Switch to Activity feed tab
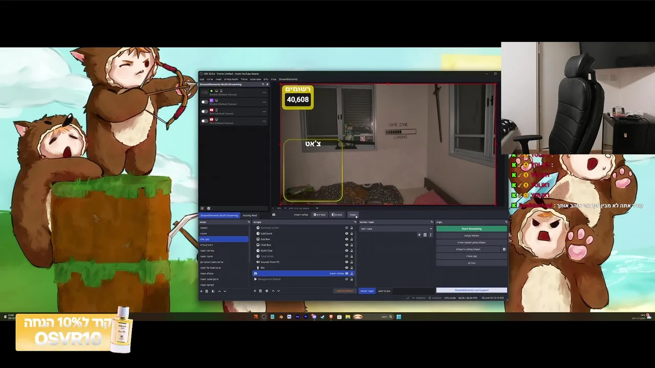The height and width of the screenshot is (368, 655). pos(250,215)
